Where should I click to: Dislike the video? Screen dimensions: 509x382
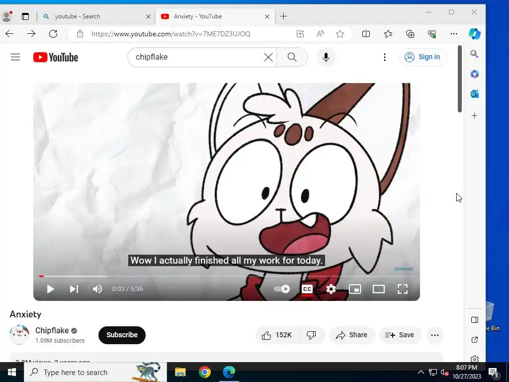(311, 335)
